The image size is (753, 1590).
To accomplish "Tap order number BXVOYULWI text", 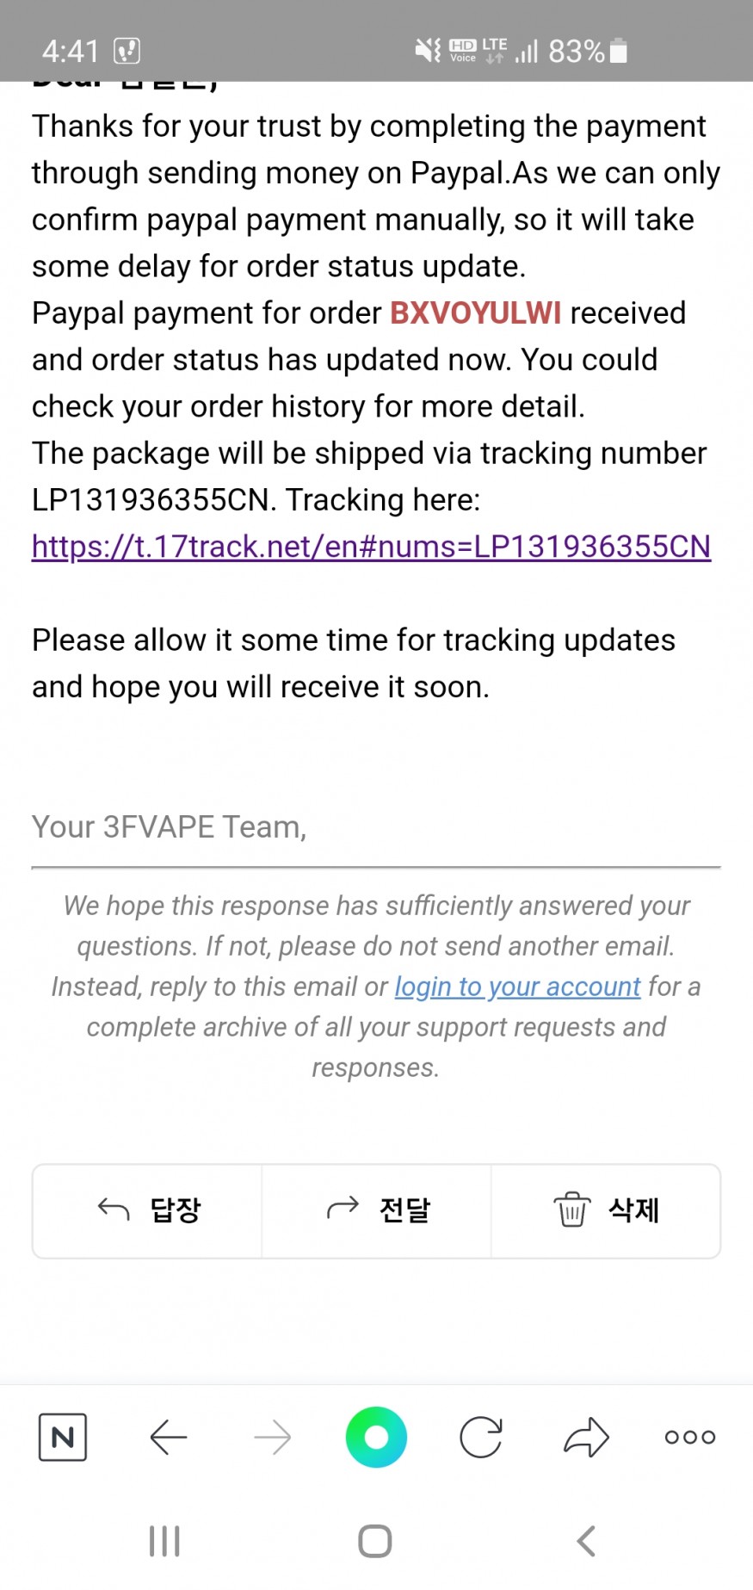I will tap(475, 313).
